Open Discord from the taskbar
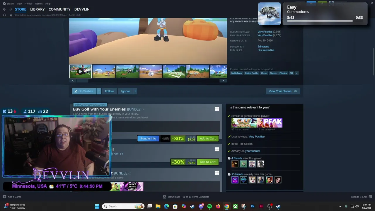375x211 pixels. 201,206
